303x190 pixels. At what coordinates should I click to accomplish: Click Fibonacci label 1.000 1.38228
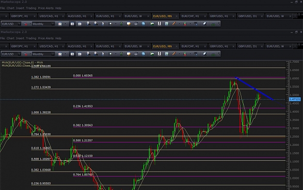(41, 112)
